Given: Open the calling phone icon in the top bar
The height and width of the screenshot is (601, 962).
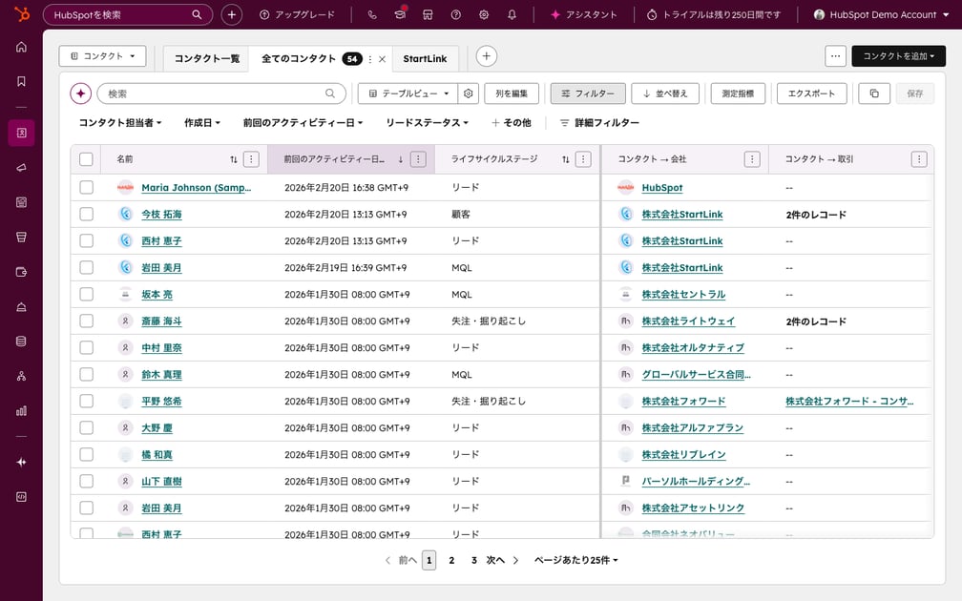Looking at the screenshot, I should click(371, 14).
